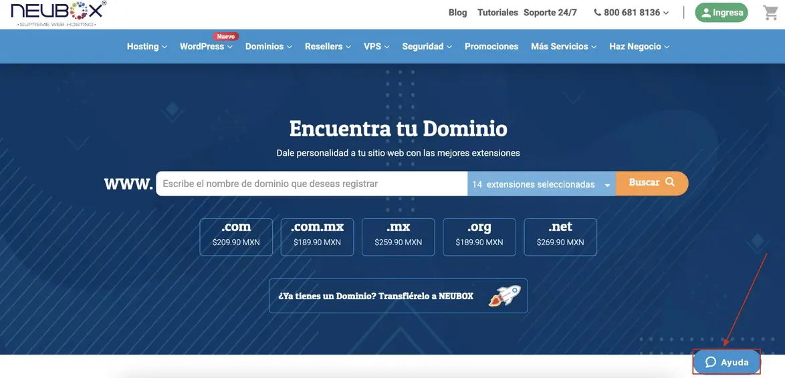The width and height of the screenshot is (785, 378).
Task: Click the Encuentra tu Dominio heading
Action: pos(398,128)
